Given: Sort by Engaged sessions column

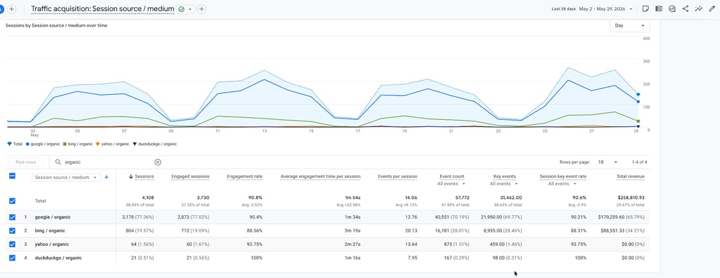Looking at the screenshot, I should point(190,176).
